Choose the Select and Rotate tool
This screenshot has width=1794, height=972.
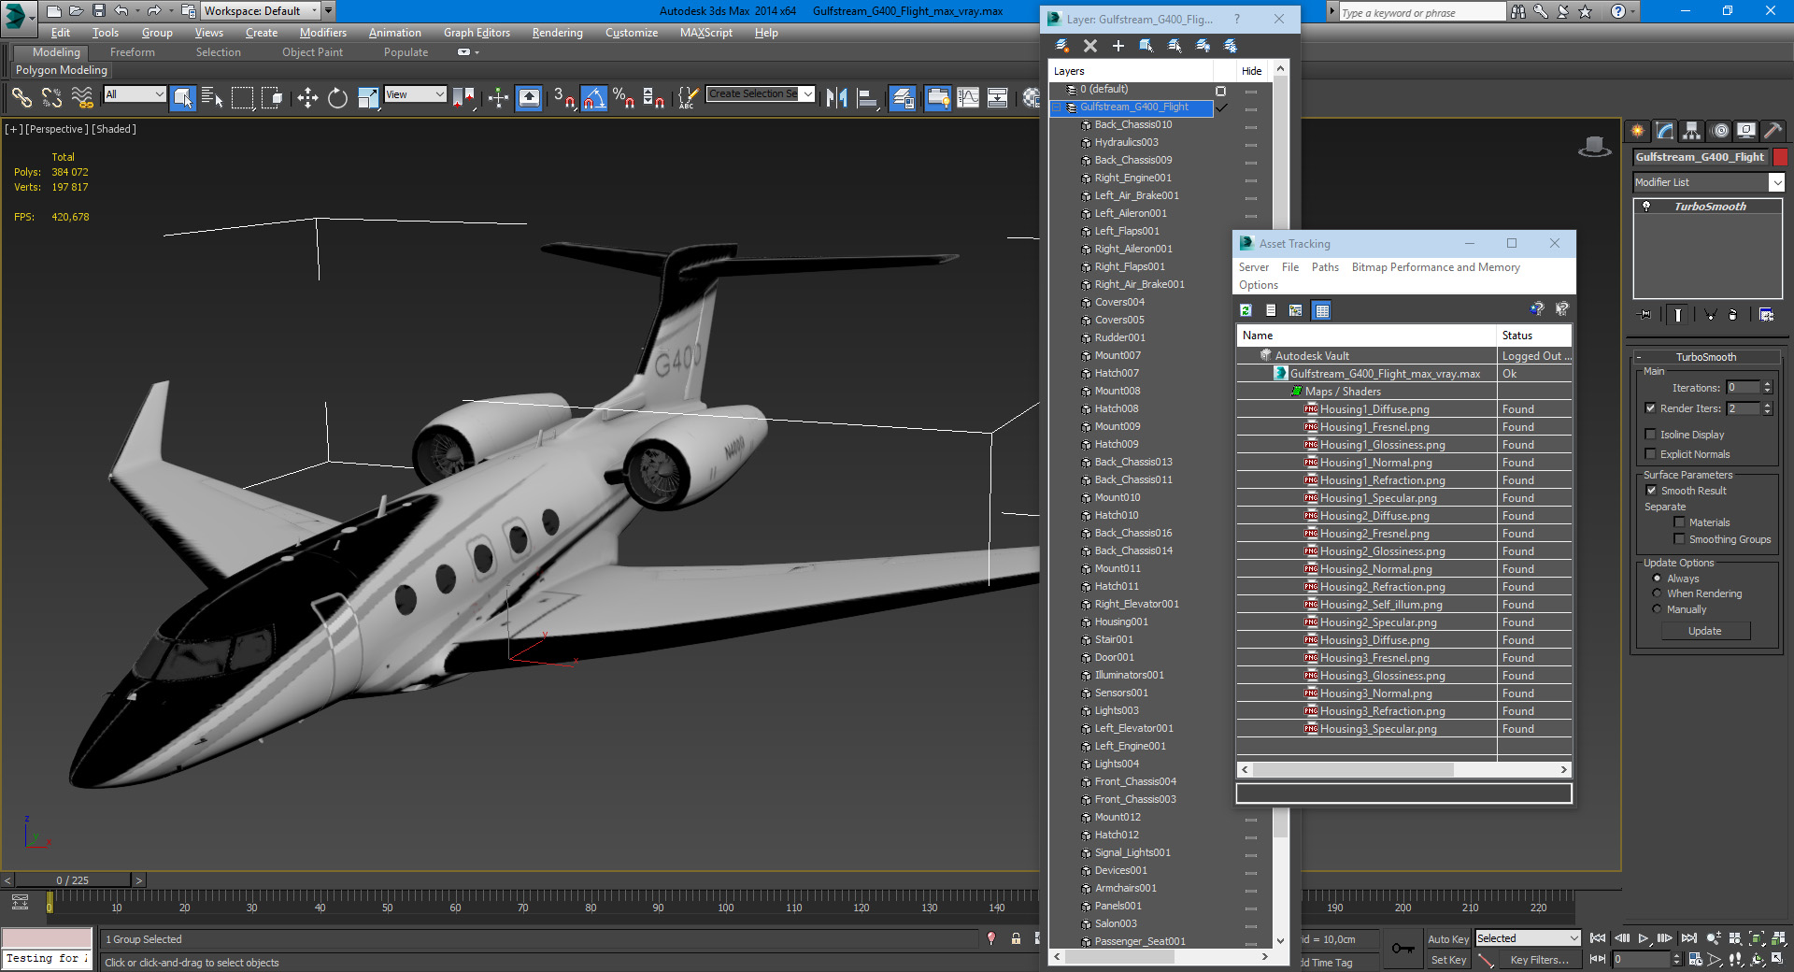tap(337, 97)
